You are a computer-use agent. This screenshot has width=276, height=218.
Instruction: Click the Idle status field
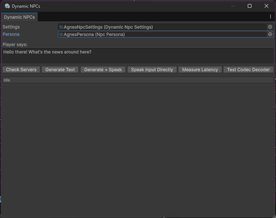[138, 80]
